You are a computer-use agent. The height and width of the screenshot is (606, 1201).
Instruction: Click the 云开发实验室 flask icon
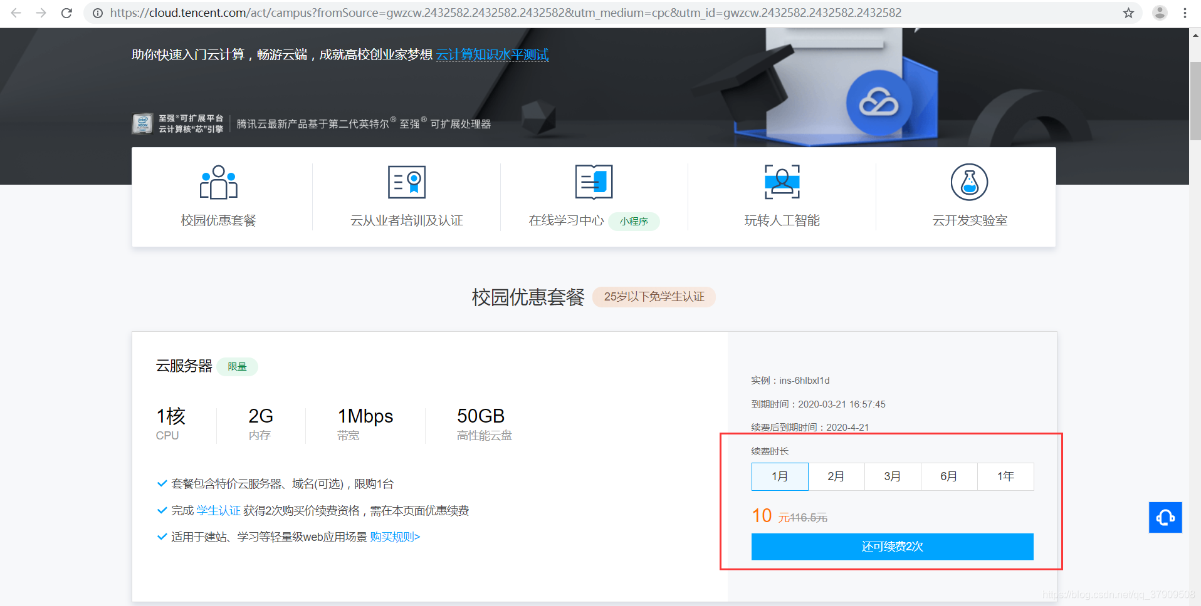[x=970, y=182]
